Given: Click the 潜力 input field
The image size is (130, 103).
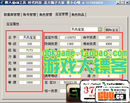Looking at the screenshot, I should 109,76.
